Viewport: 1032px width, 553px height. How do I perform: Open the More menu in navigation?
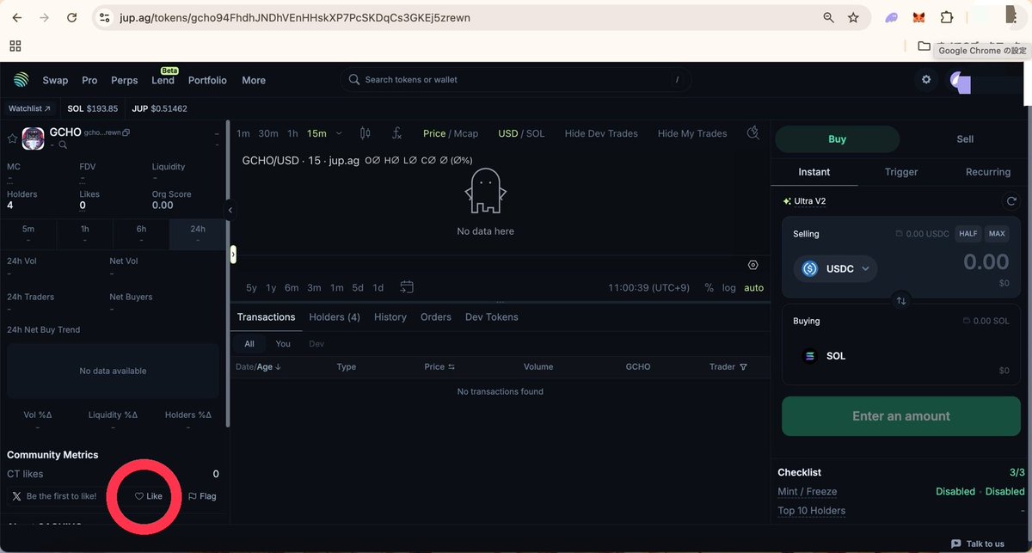(254, 80)
